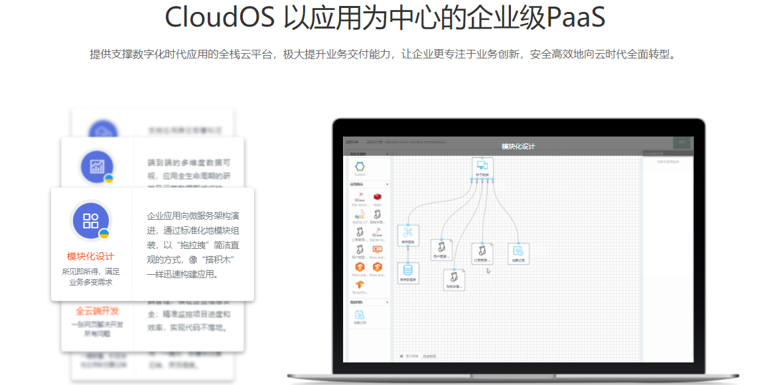
Task: Click the 模块化设计 grid icon on the card
Action: [91, 220]
